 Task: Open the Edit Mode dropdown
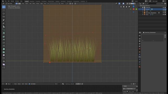[10, 3]
